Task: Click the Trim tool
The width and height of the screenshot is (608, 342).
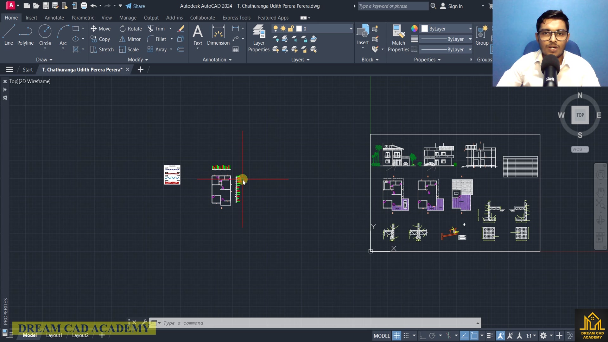Action: coord(156,29)
